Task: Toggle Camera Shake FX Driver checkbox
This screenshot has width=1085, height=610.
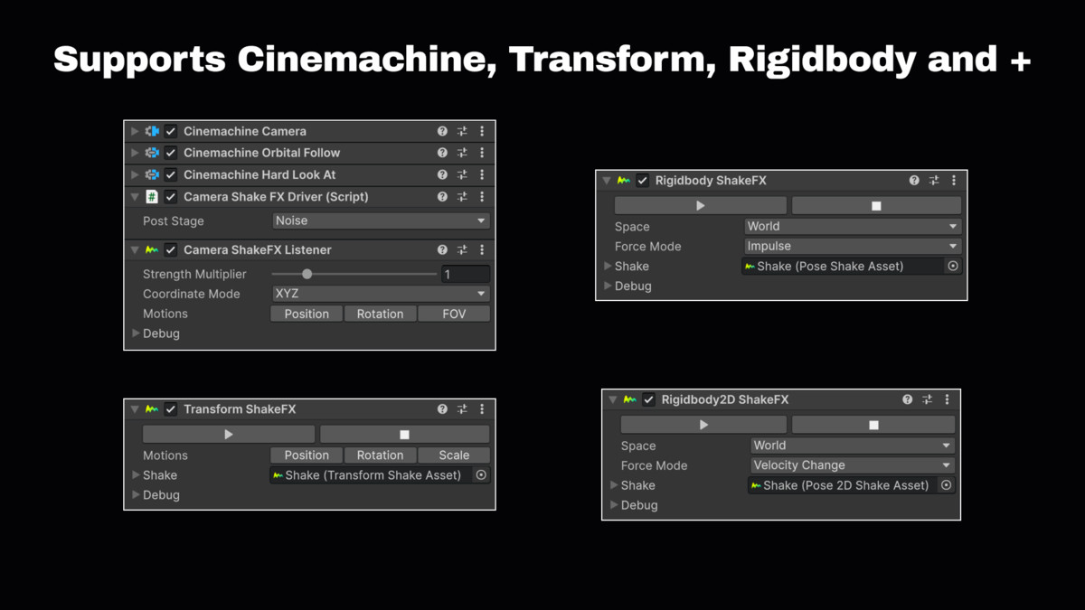Action: click(x=171, y=196)
